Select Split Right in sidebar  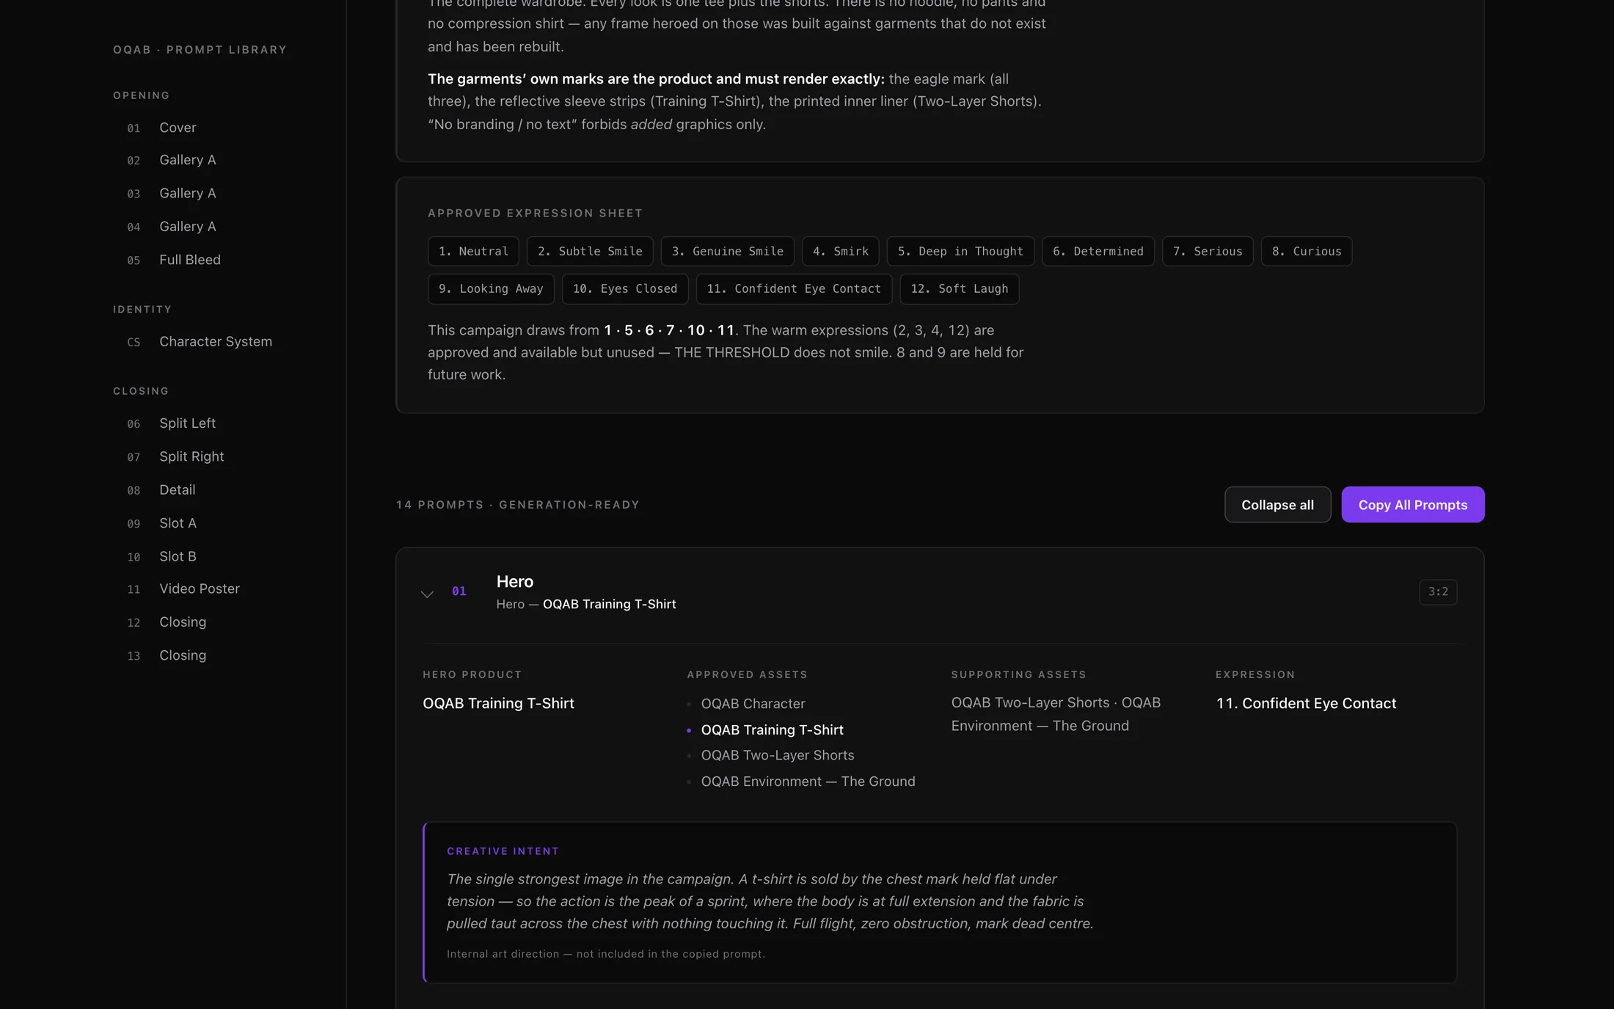point(191,456)
